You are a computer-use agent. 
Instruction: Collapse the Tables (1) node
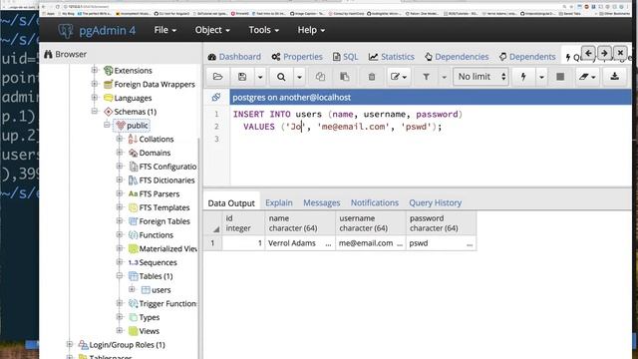click(120, 276)
